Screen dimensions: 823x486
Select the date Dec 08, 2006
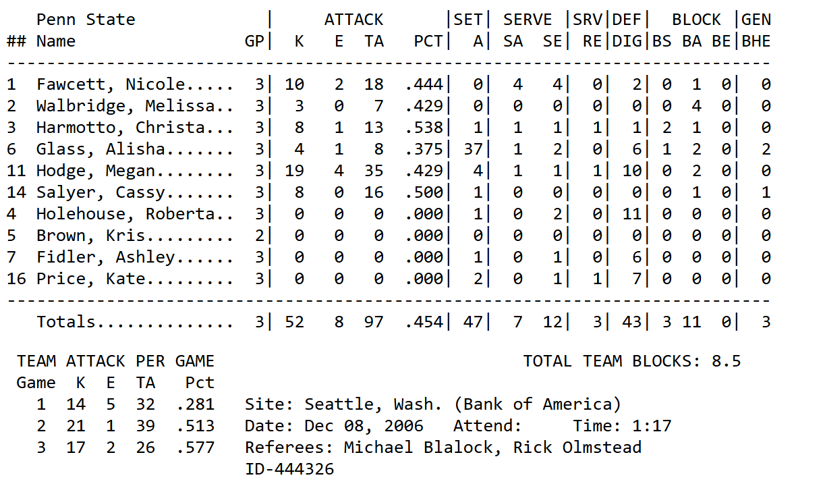(x=364, y=426)
